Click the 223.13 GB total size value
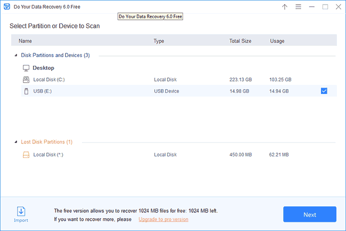This screenshot has height=231, width=346. point(241,79)
